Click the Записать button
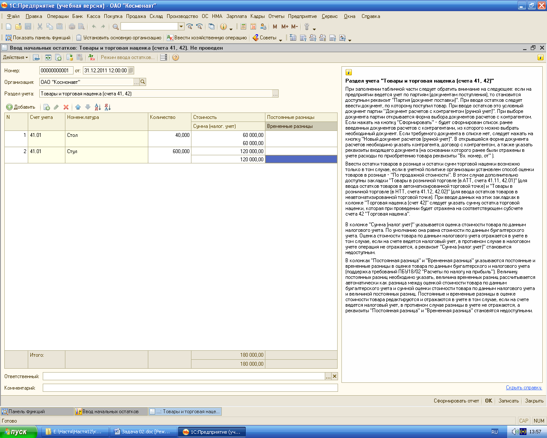The image size is (547, 438). [x=509, y=401]
